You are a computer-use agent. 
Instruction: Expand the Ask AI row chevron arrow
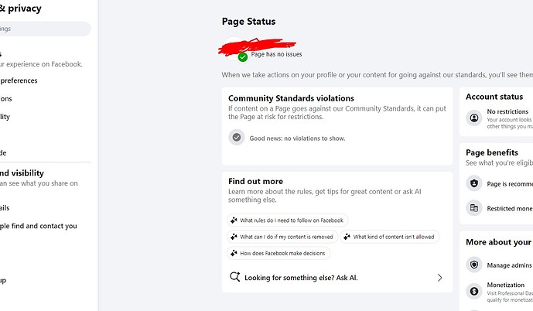[439, 278]
